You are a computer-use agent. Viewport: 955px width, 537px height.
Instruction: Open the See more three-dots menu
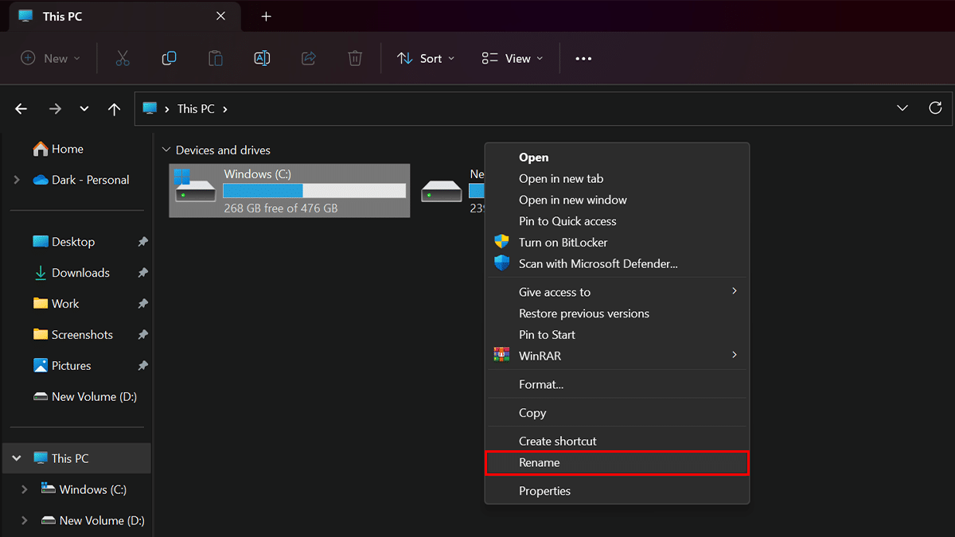tap(583, 58)
